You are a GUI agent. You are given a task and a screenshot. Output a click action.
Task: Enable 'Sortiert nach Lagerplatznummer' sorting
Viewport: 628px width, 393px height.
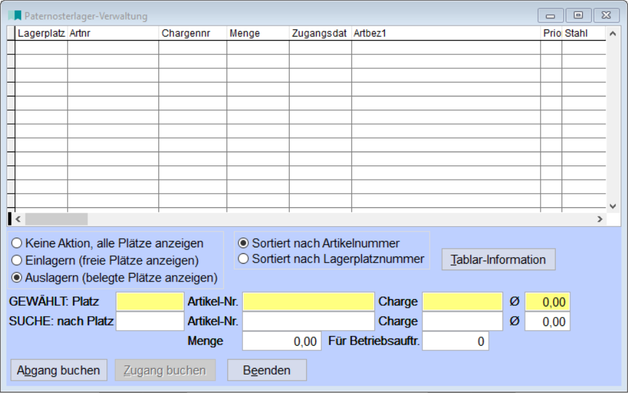[x=244, y=259]
